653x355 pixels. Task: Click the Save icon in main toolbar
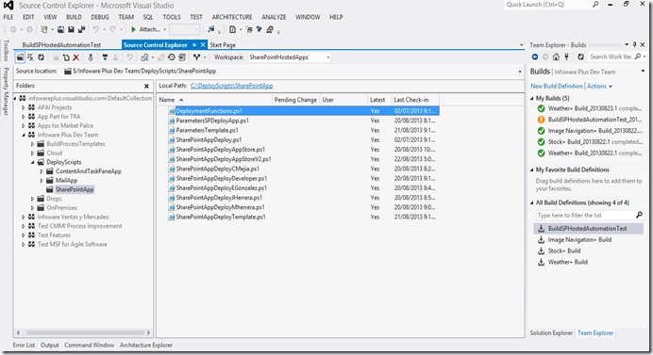point(71,29)
